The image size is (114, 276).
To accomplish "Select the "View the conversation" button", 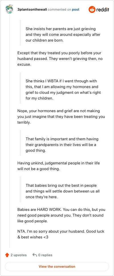I will coord(57,267).
